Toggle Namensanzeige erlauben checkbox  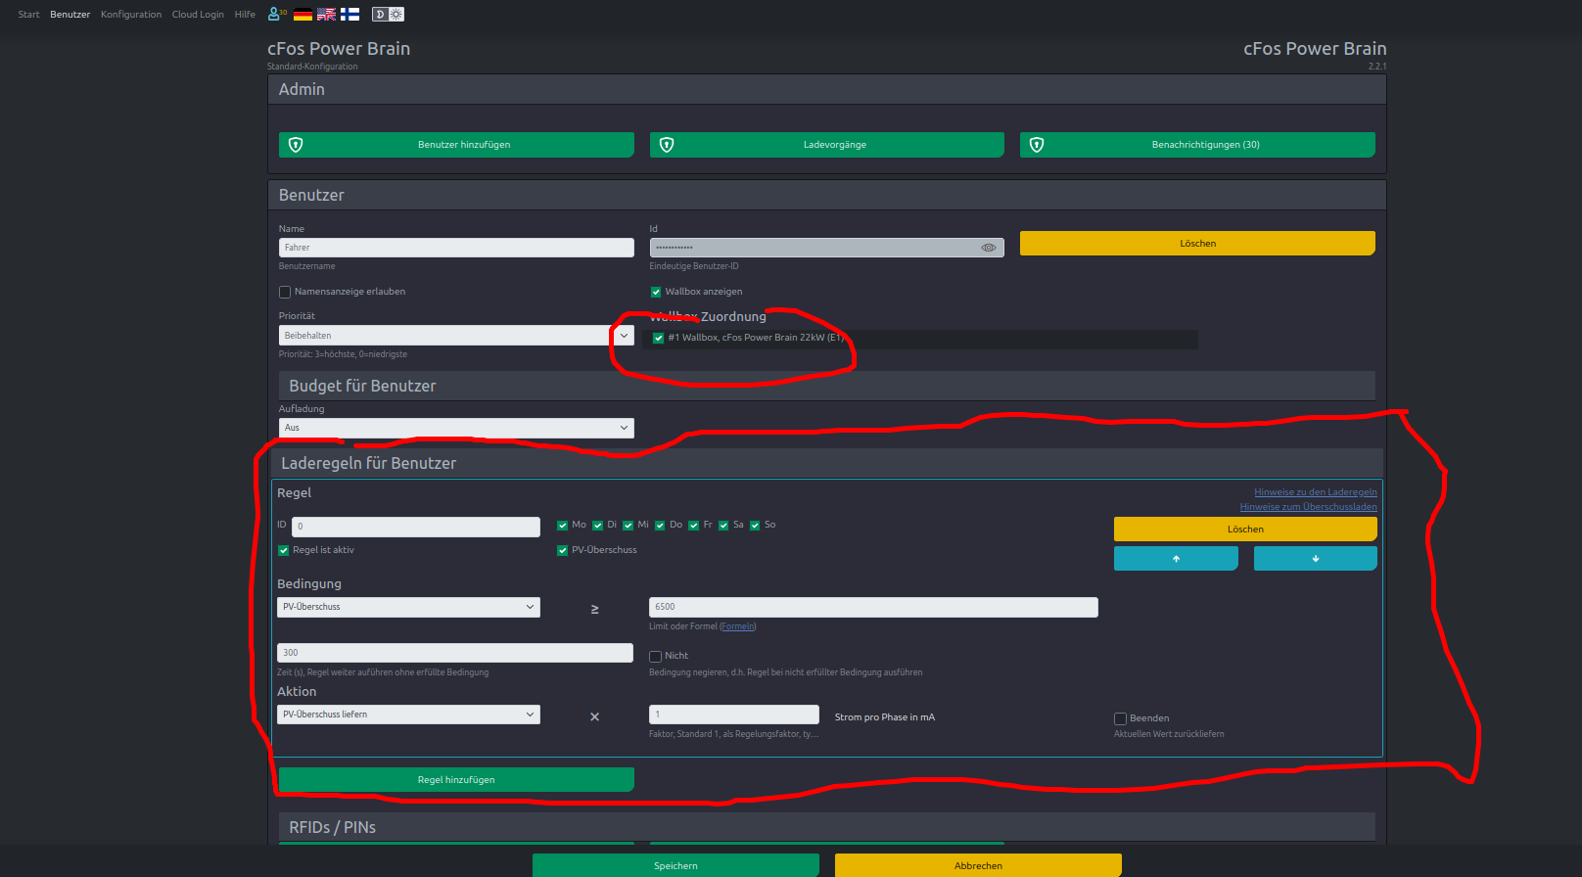click(285, 292)
